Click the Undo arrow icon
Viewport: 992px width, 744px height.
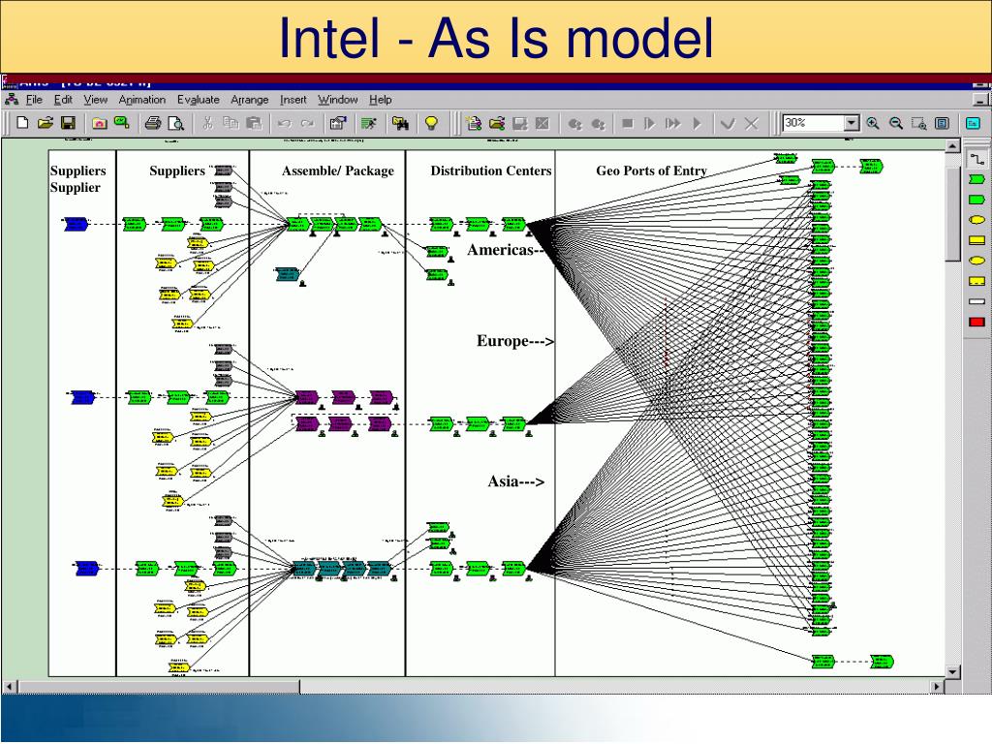pyautogui.click(x=285, y=123)
